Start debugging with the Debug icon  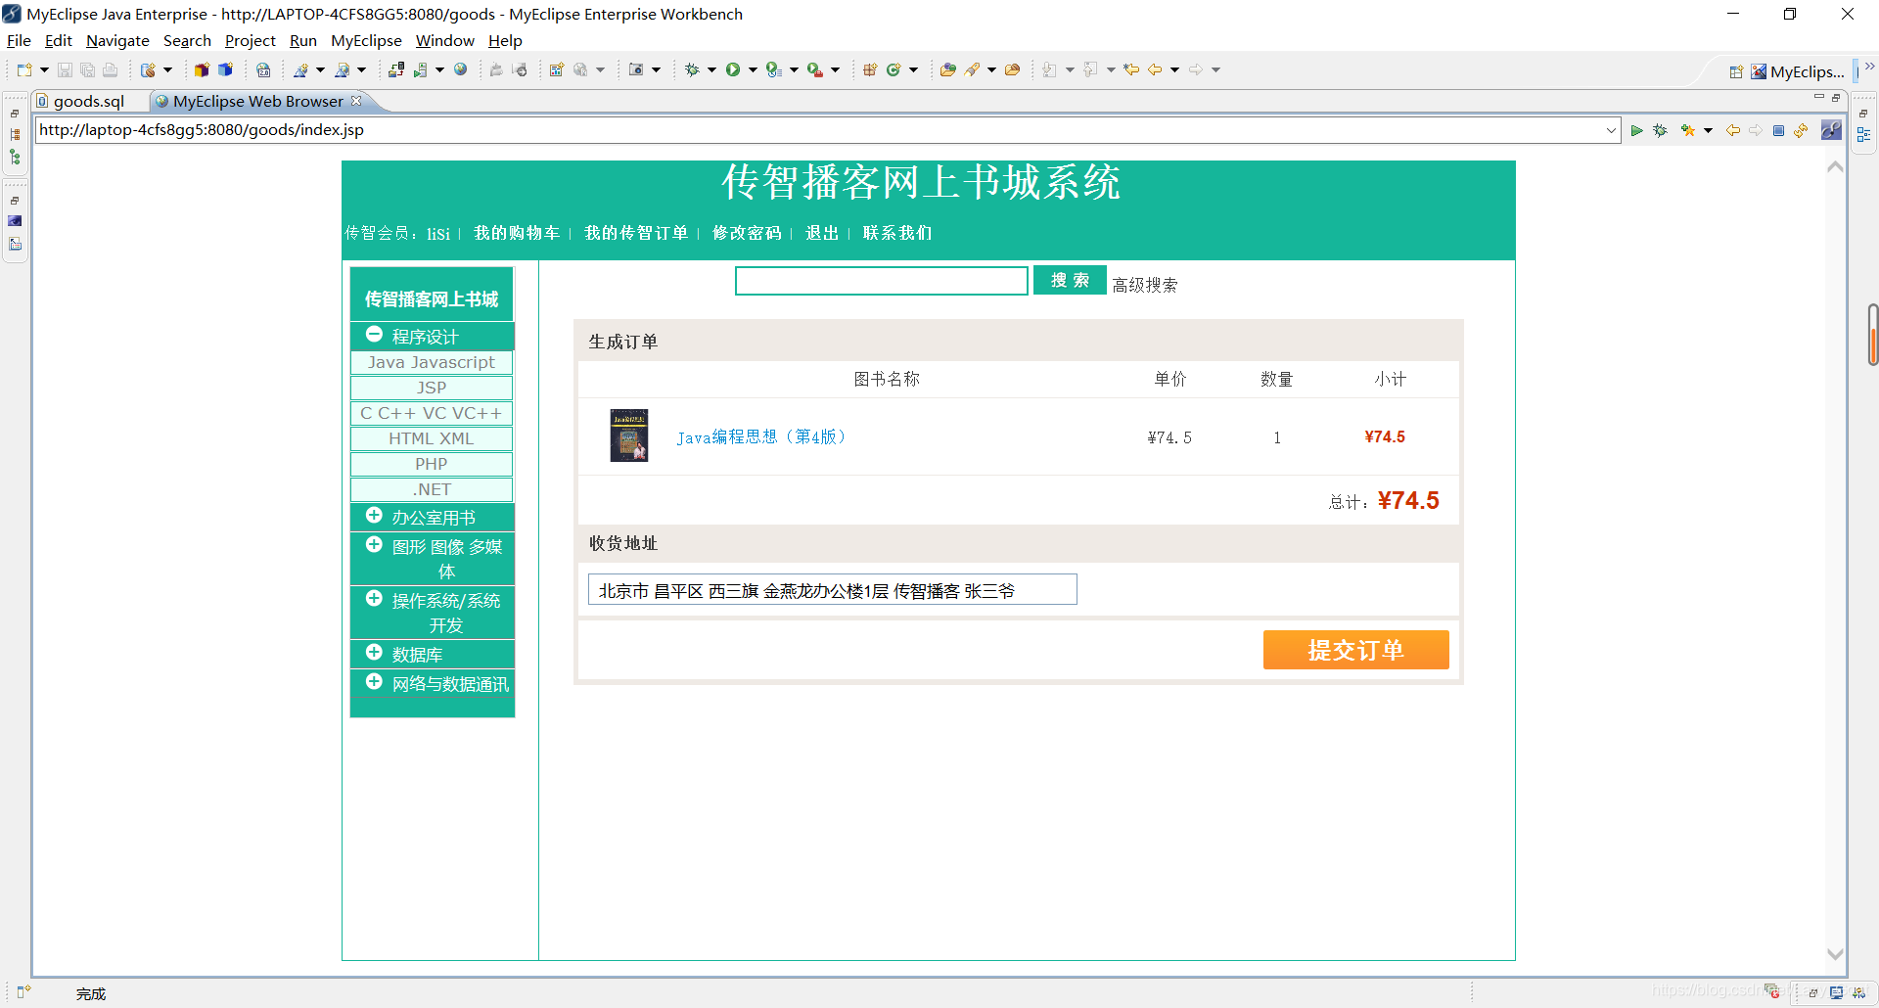tap(693, 69)
